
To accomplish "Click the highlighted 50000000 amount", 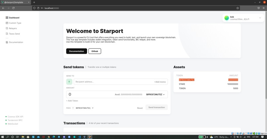I will 233,80.
